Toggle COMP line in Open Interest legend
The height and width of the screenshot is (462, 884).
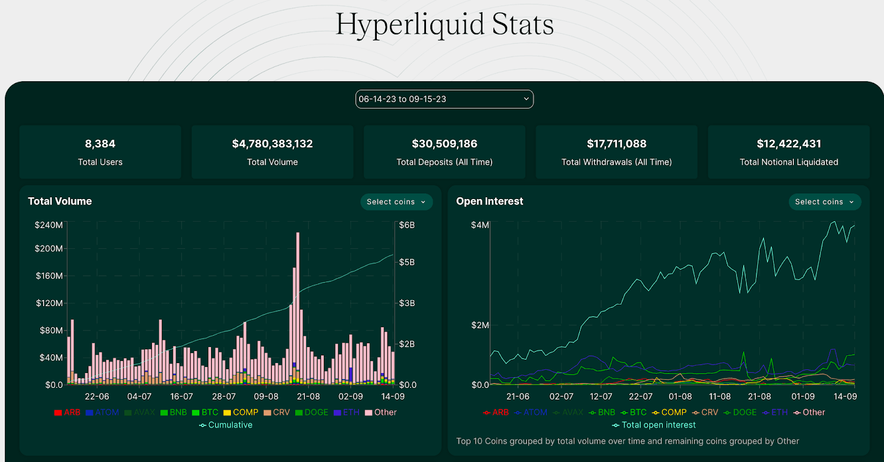[x=669, y=412]
